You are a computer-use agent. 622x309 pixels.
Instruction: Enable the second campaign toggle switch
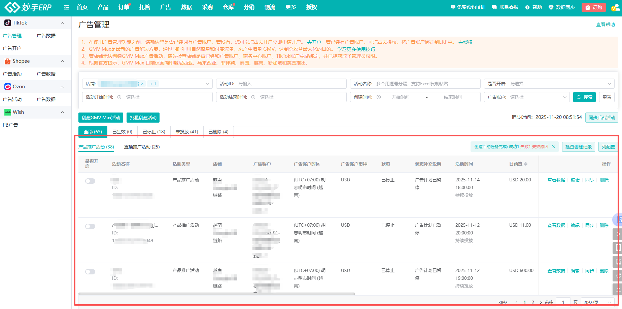point(90,226)
